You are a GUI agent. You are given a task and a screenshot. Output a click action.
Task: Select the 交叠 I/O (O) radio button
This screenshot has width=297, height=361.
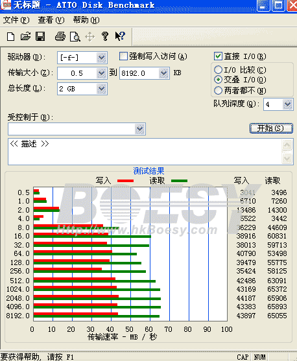point(218,80)
